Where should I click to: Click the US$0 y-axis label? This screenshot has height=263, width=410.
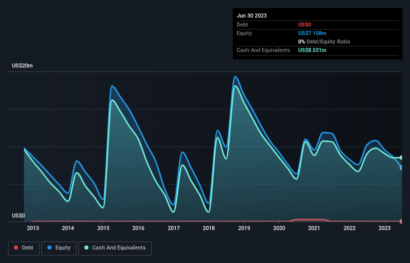click(x=18, y=215)
